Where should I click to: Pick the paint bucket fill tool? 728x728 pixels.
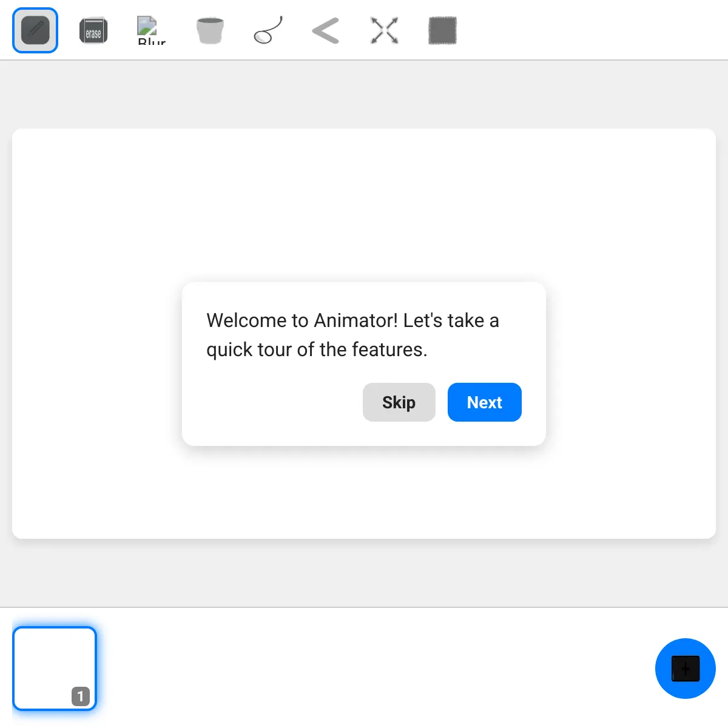pyautogui.click(x=210, y=30)
